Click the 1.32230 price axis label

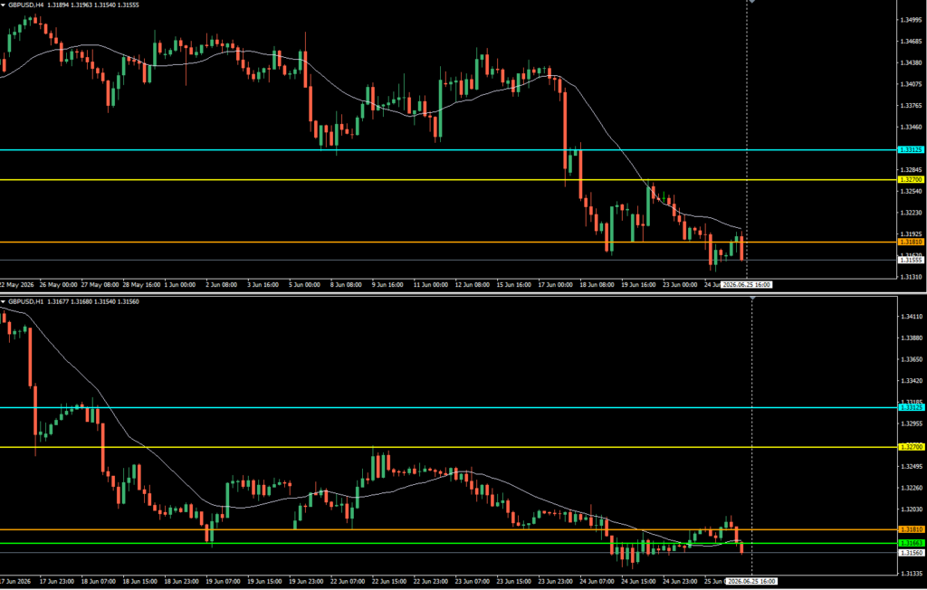[911, 213]
